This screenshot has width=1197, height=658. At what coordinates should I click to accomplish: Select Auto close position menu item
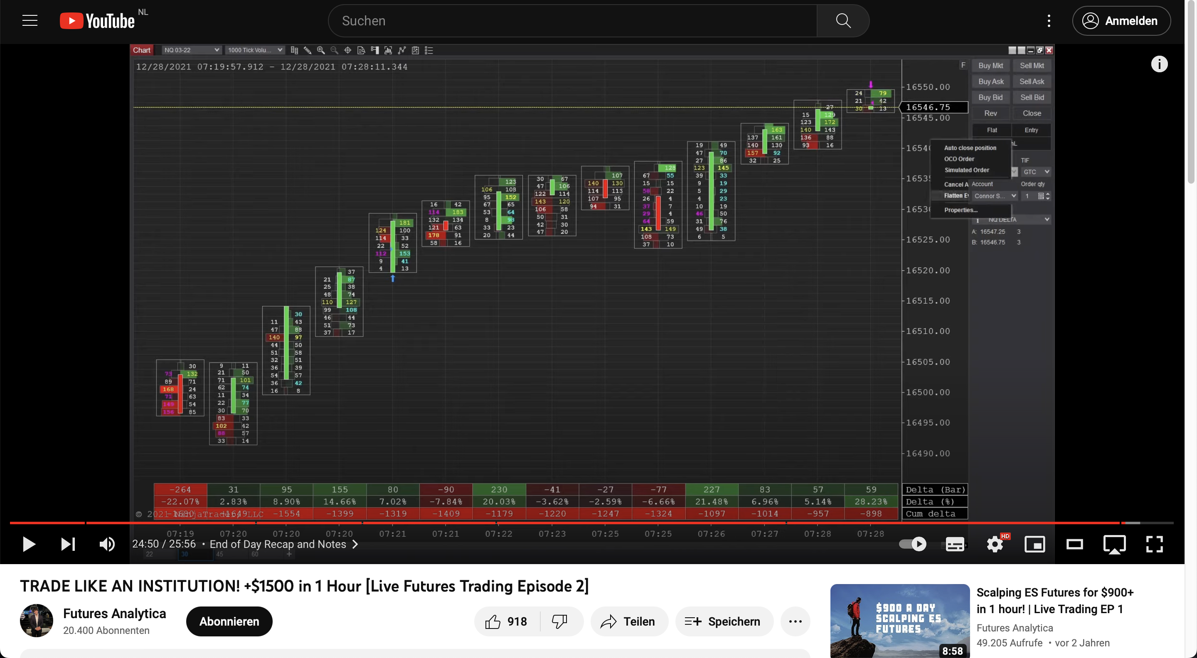(970, 147)
